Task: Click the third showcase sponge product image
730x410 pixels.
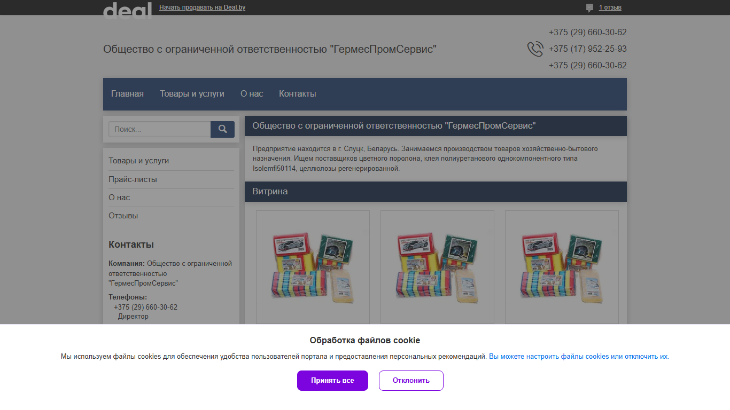Action: (x=562, y=267)
